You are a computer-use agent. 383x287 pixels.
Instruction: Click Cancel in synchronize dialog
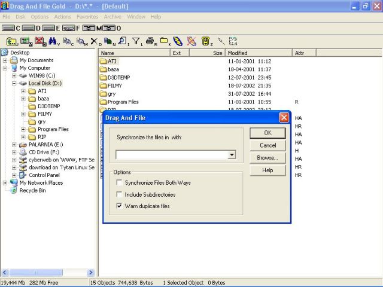[x=268, y=145]
